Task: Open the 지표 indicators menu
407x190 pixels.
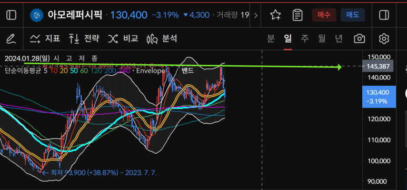Action: click(x=45, y=38)
